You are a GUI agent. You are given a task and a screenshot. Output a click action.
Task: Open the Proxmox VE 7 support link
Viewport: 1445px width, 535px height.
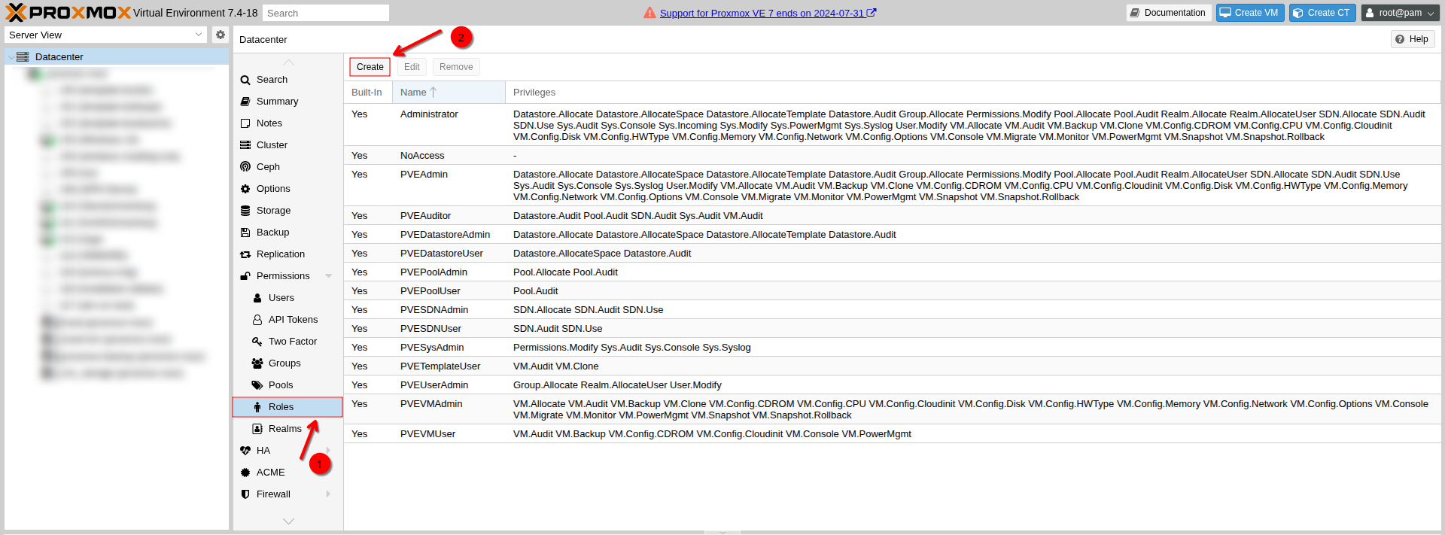pyautogui.click(x=762, y=13)
